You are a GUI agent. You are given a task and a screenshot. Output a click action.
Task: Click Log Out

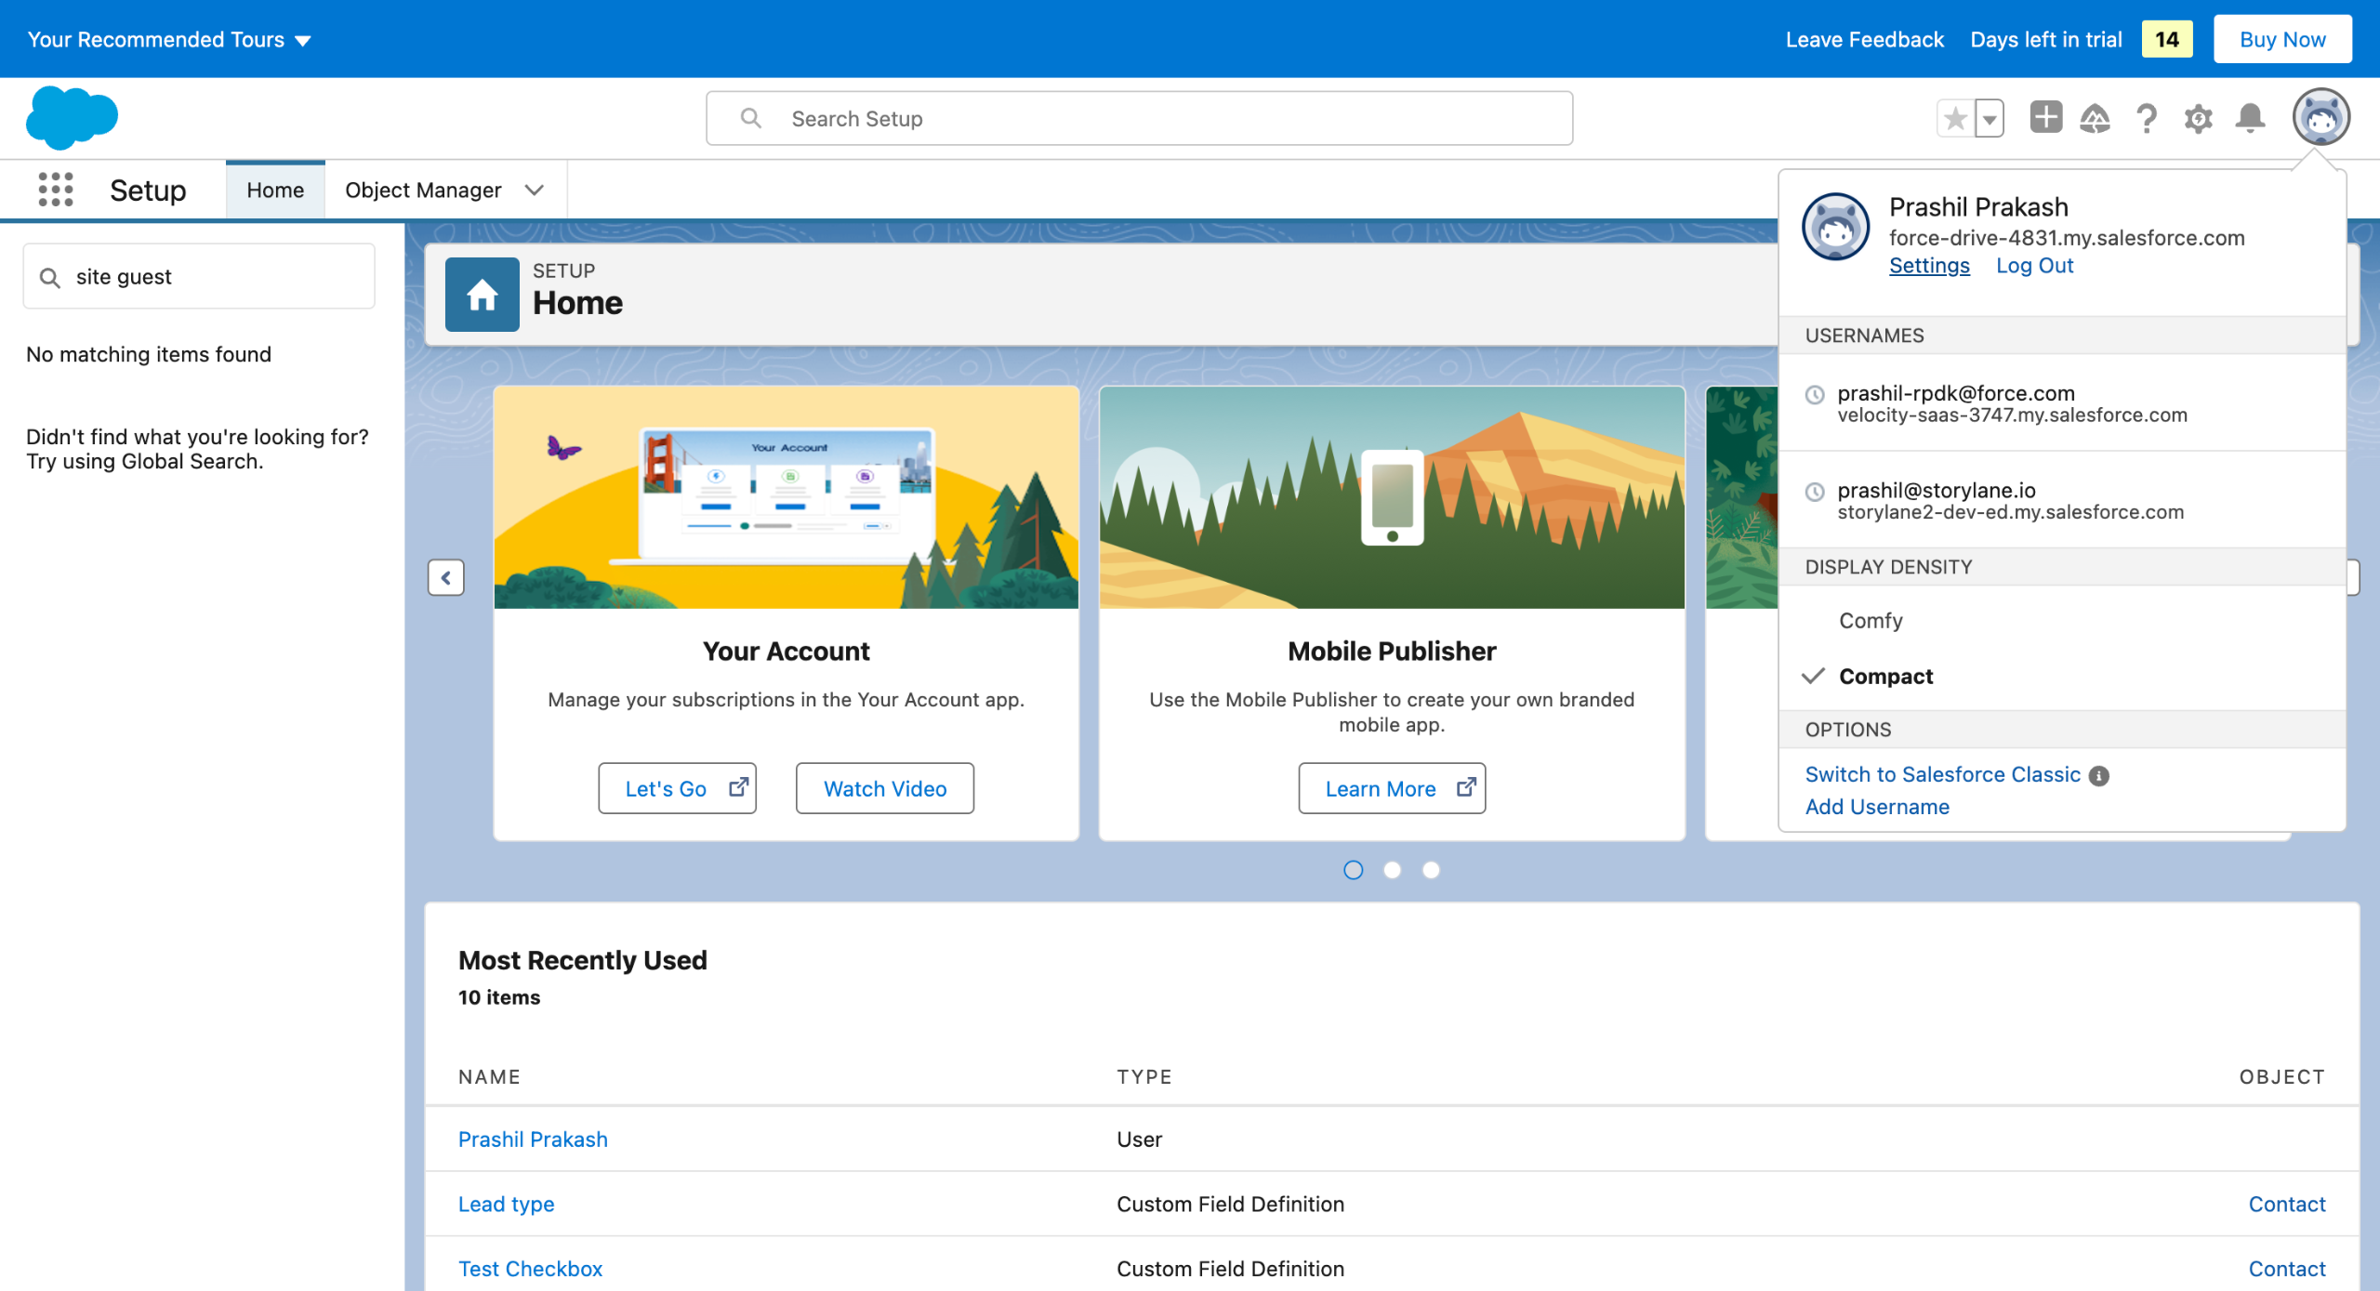click(x=2035, y=265)
